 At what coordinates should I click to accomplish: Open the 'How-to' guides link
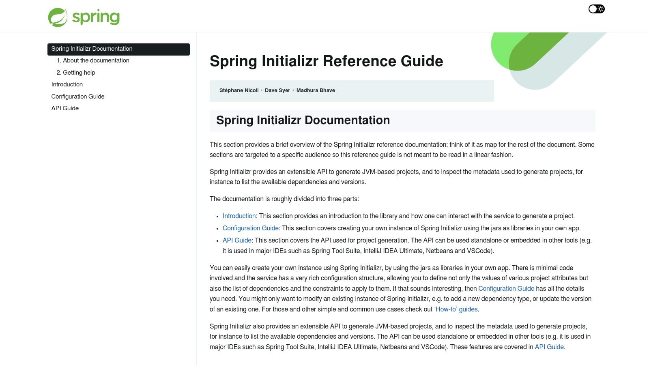(456, 309)
